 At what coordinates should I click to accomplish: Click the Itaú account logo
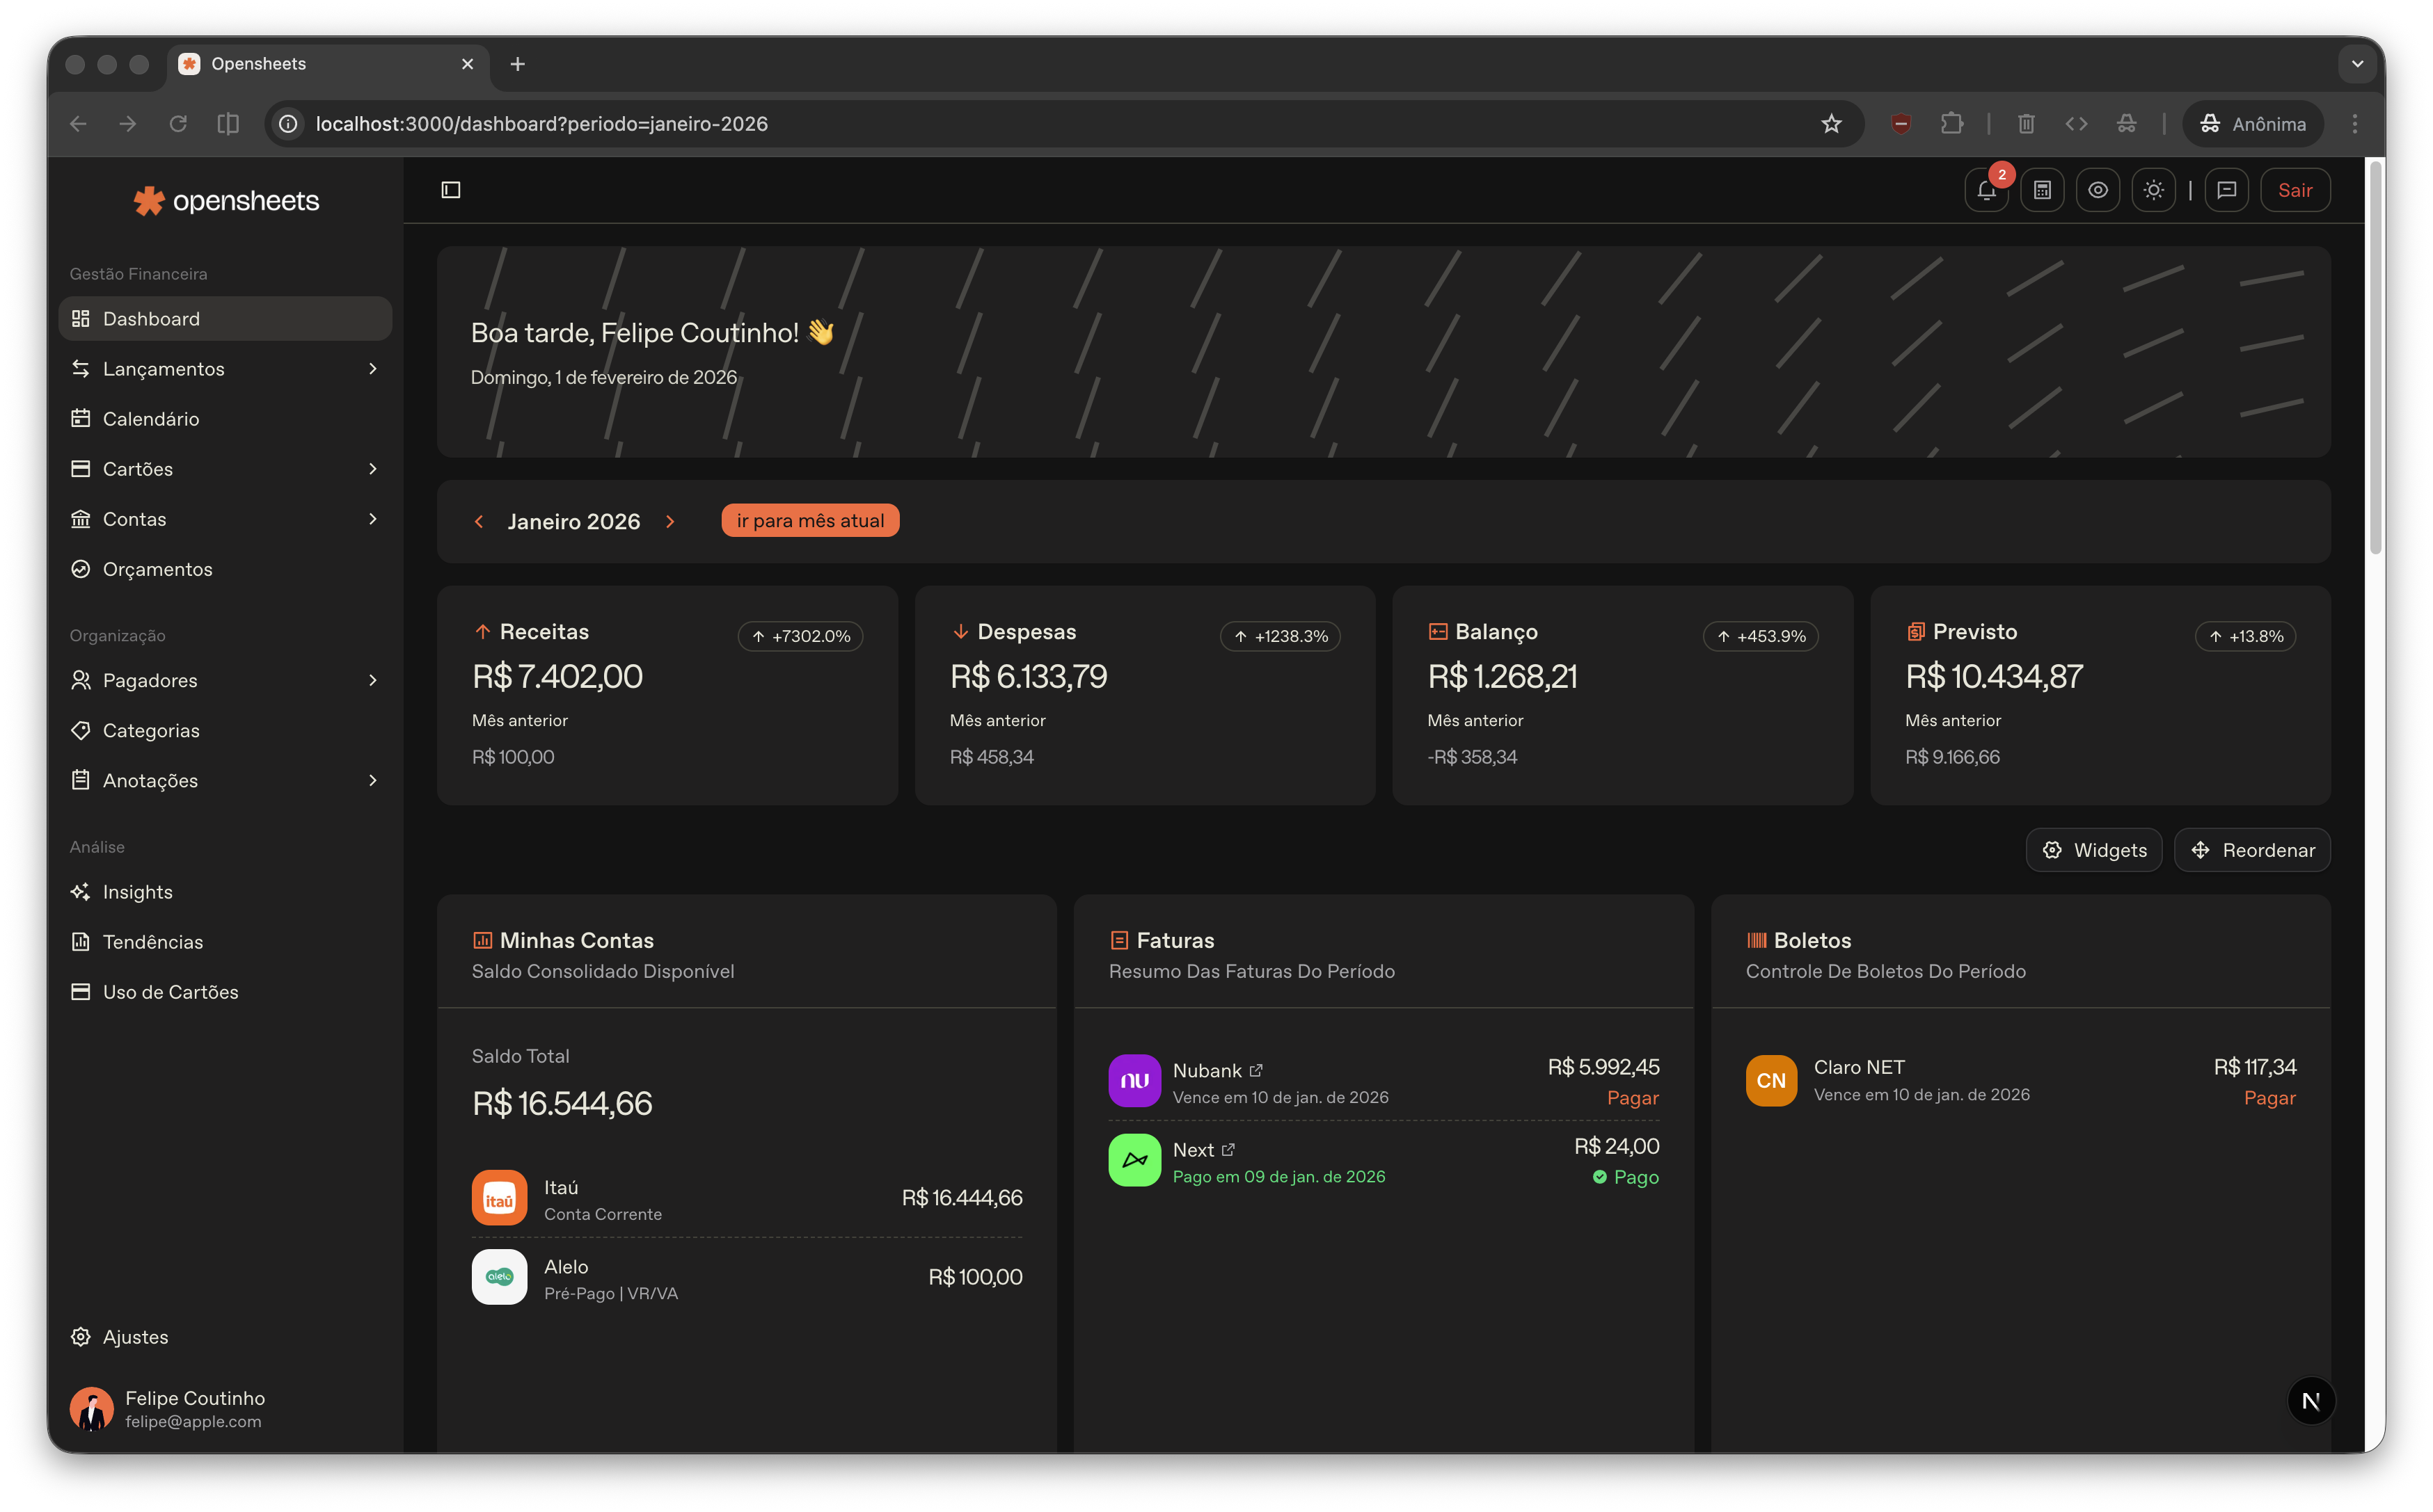(x=499, y=1197)
